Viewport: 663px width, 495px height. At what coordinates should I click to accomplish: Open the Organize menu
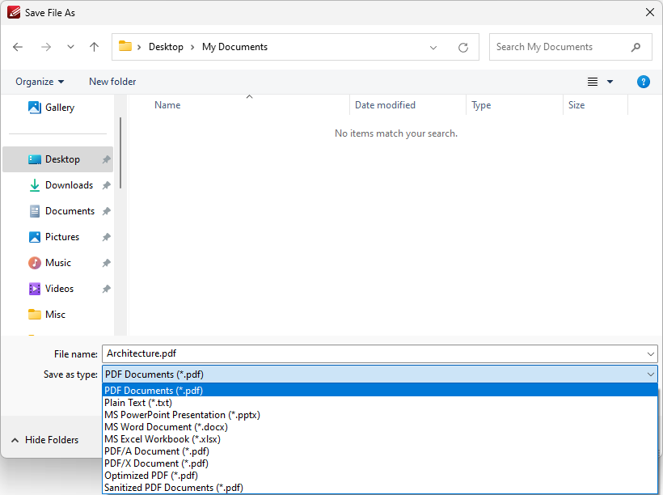tap(40, 82)
